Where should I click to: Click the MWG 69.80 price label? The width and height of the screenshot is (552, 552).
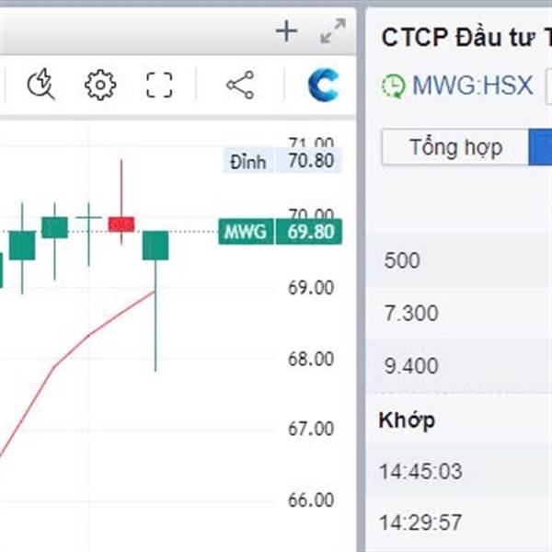(x=280, y=232)
